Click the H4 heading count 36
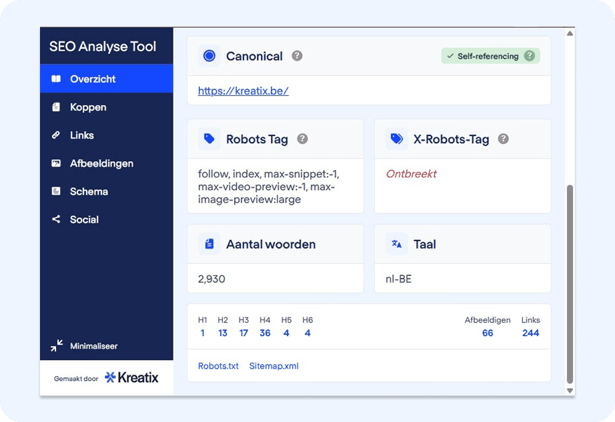 click(265, 333)
